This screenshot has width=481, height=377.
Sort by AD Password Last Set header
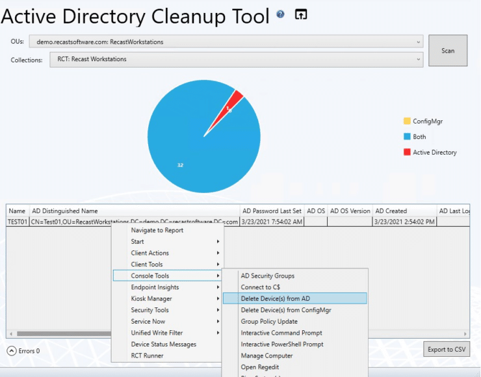tap(272, 211)
